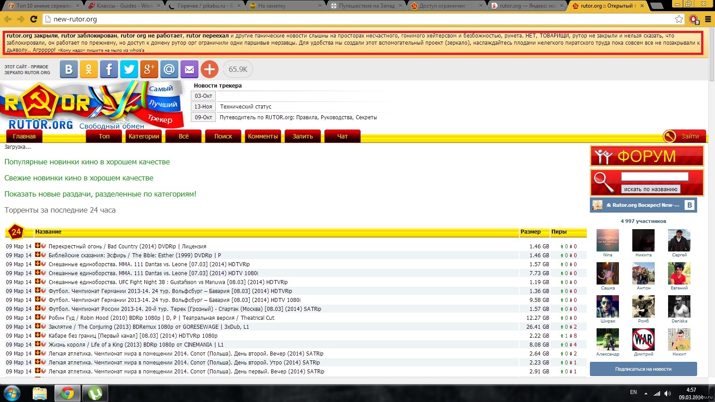Open Chrome menu hamburger icon
The image size is (715, 402).
708,19
